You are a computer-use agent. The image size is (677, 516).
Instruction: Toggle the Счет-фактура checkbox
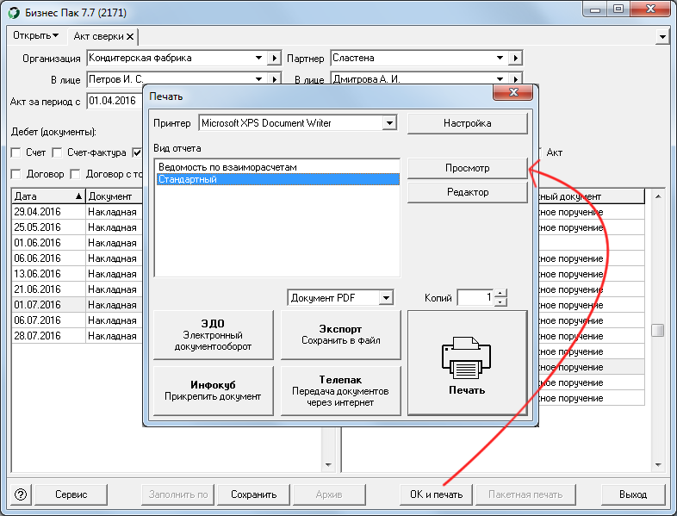[x=57, y=152]
